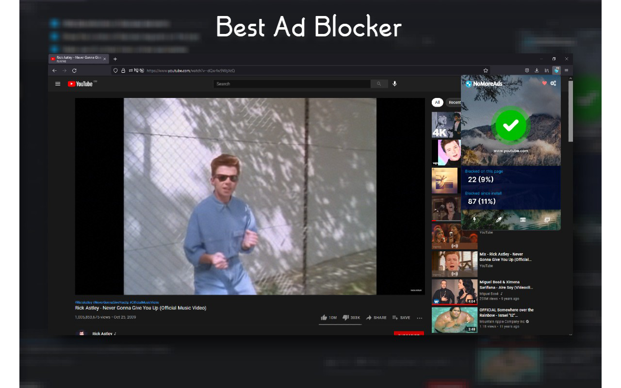Click the NoMoreAds extension icon in browser toolbar
621x388 pixels.
coord(556,70)
